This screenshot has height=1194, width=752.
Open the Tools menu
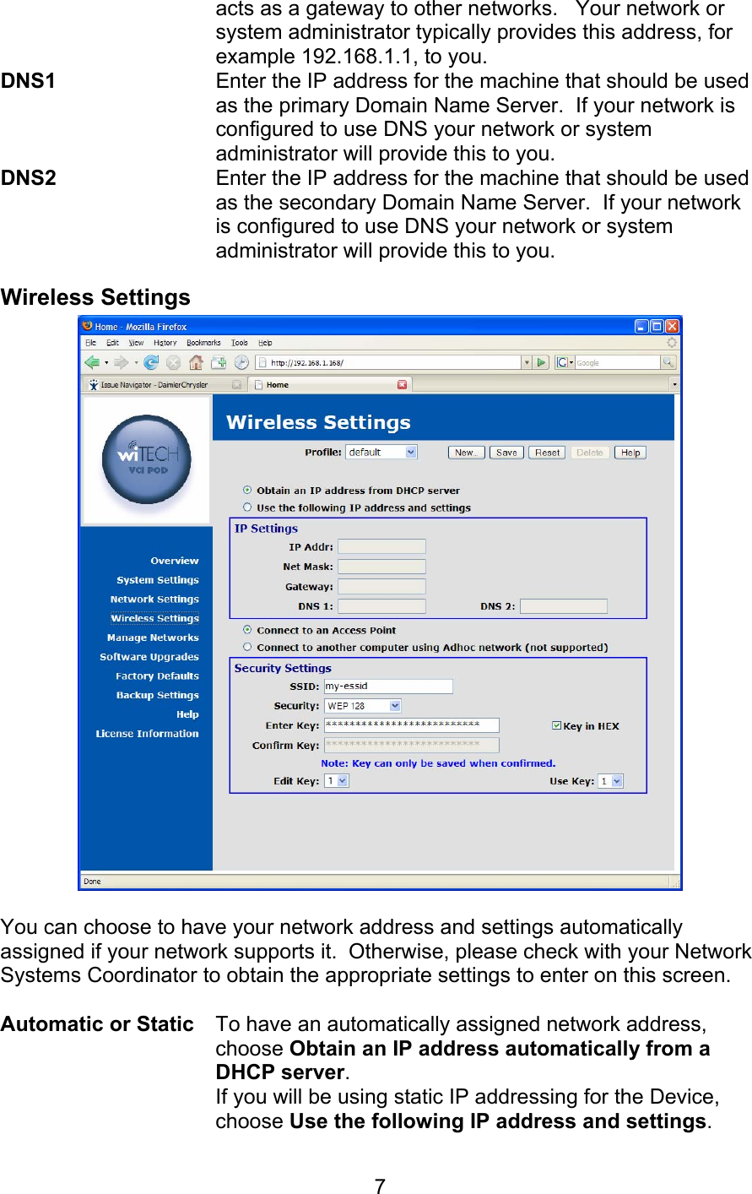pos(240,343)
